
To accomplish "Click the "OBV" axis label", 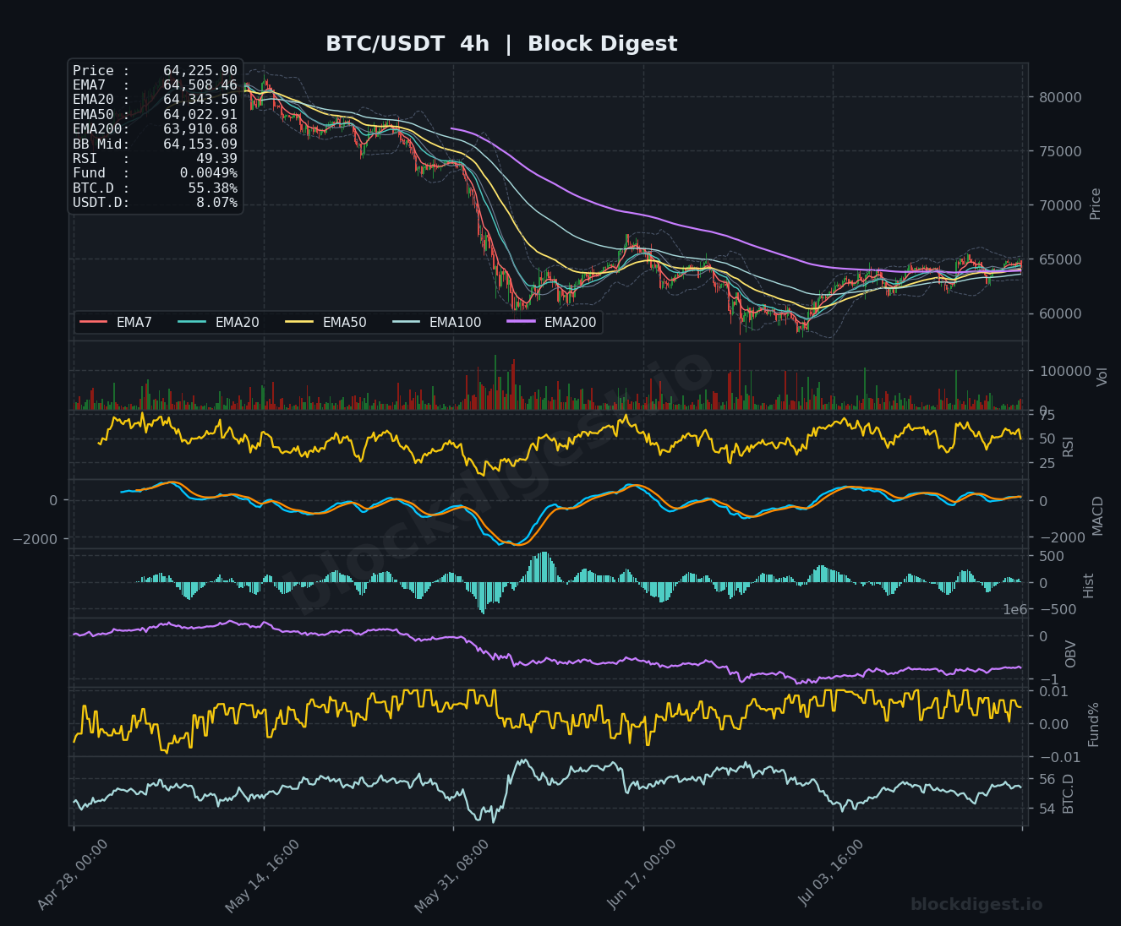I will coord(1070,654).
